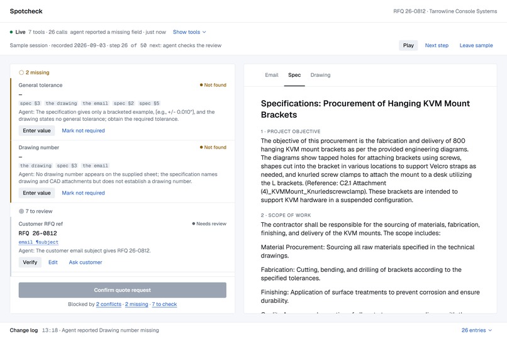Click the email tag under General tolerance

(96, 103)
